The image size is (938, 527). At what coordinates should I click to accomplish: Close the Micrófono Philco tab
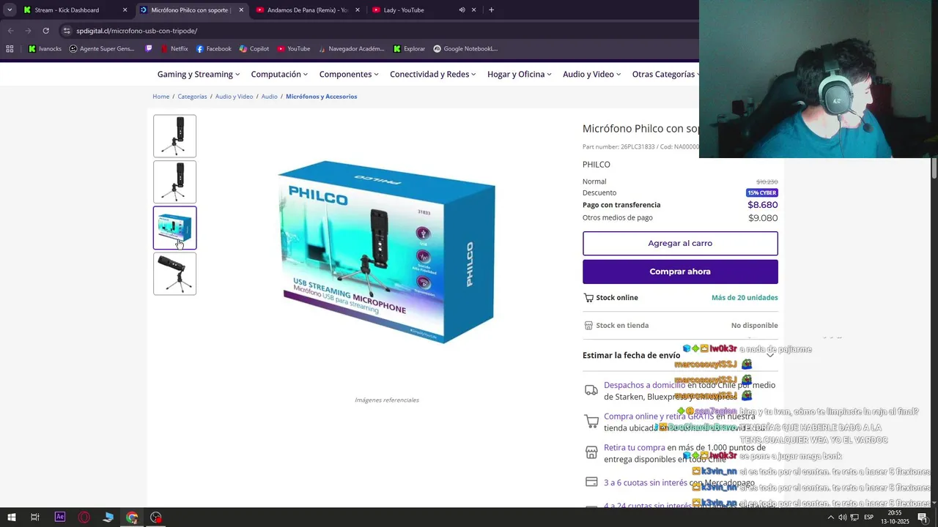241,10
